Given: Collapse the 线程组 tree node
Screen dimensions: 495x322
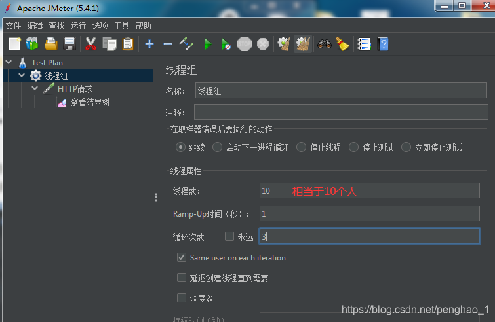Looking at the screenshot, I should 22,75.
